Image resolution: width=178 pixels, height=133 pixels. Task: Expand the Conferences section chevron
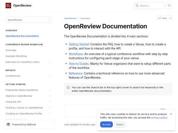50,76
